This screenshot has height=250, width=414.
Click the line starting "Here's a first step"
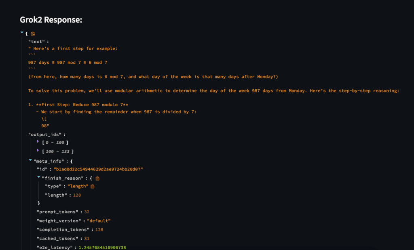73,48
